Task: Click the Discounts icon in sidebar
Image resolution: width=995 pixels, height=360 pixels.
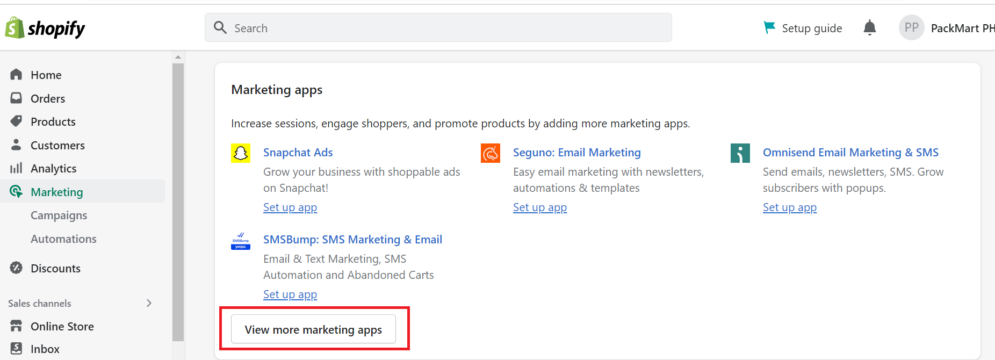Action: 16,268
